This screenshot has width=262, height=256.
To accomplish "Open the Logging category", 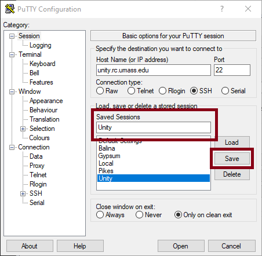I will click(41, 45).
